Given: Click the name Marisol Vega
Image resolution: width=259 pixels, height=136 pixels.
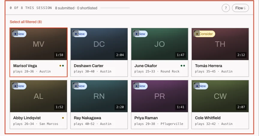Looking at the screenshot, I should (x=25, y=66).
